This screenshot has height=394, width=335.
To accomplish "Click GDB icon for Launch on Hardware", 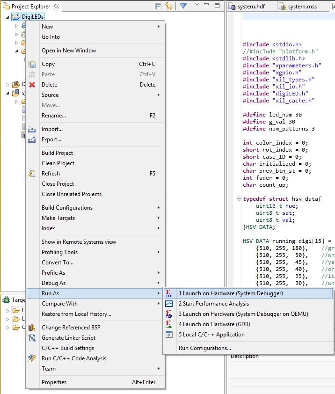I will point(169,324).
